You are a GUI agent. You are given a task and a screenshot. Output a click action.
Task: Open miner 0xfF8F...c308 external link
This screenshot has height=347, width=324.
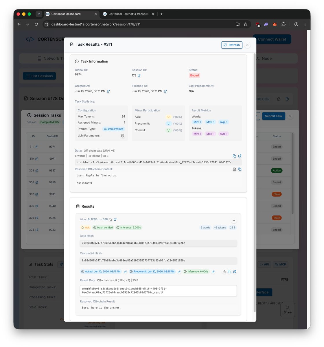click(x=115, y=219)
